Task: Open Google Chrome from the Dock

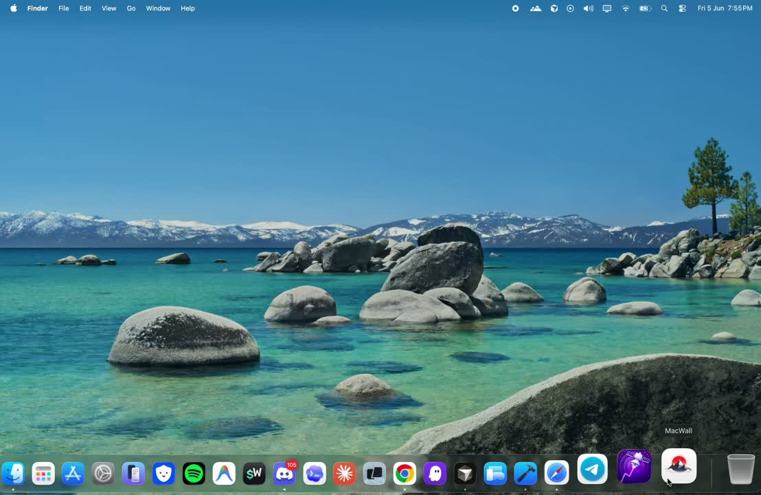Action: 405,474
